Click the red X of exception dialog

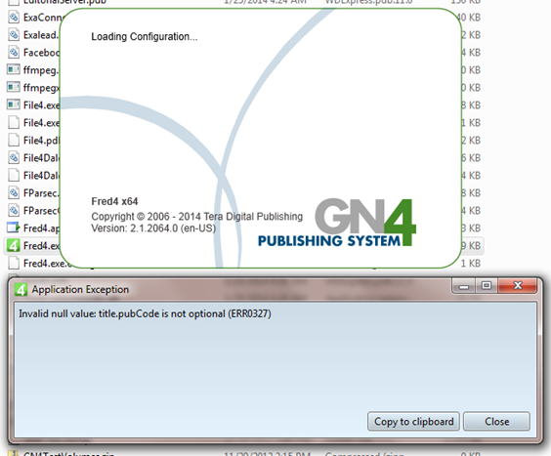(518, 286)
